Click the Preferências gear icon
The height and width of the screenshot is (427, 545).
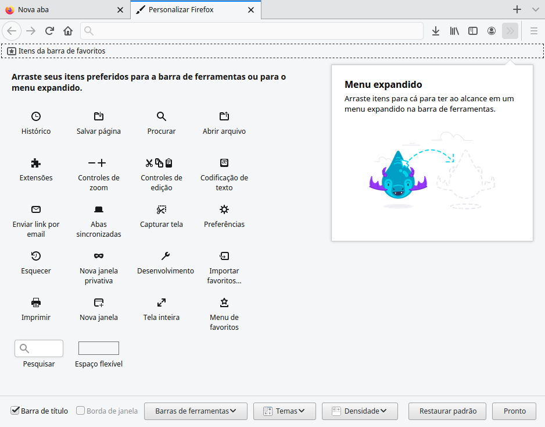(224, 209)
